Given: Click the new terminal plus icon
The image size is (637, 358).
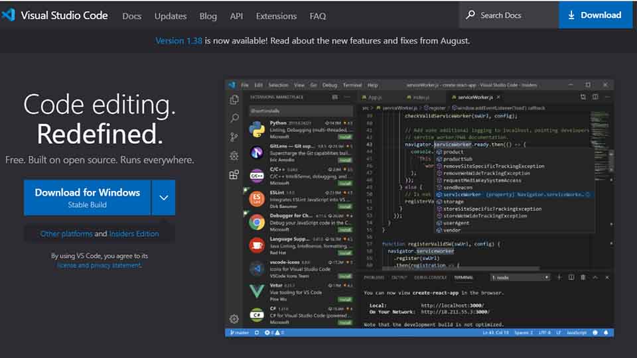Looking at the screenshot, I should coord(559,277).
